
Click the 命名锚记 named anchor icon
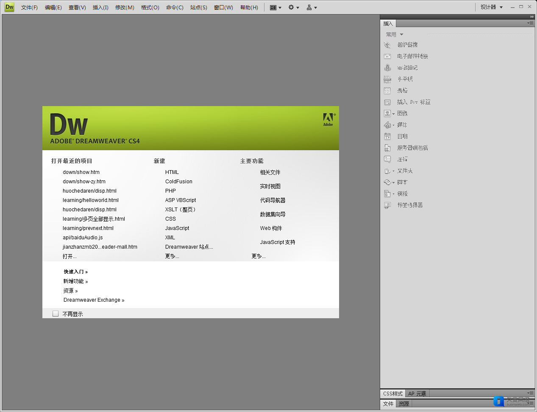pos(387,67)
